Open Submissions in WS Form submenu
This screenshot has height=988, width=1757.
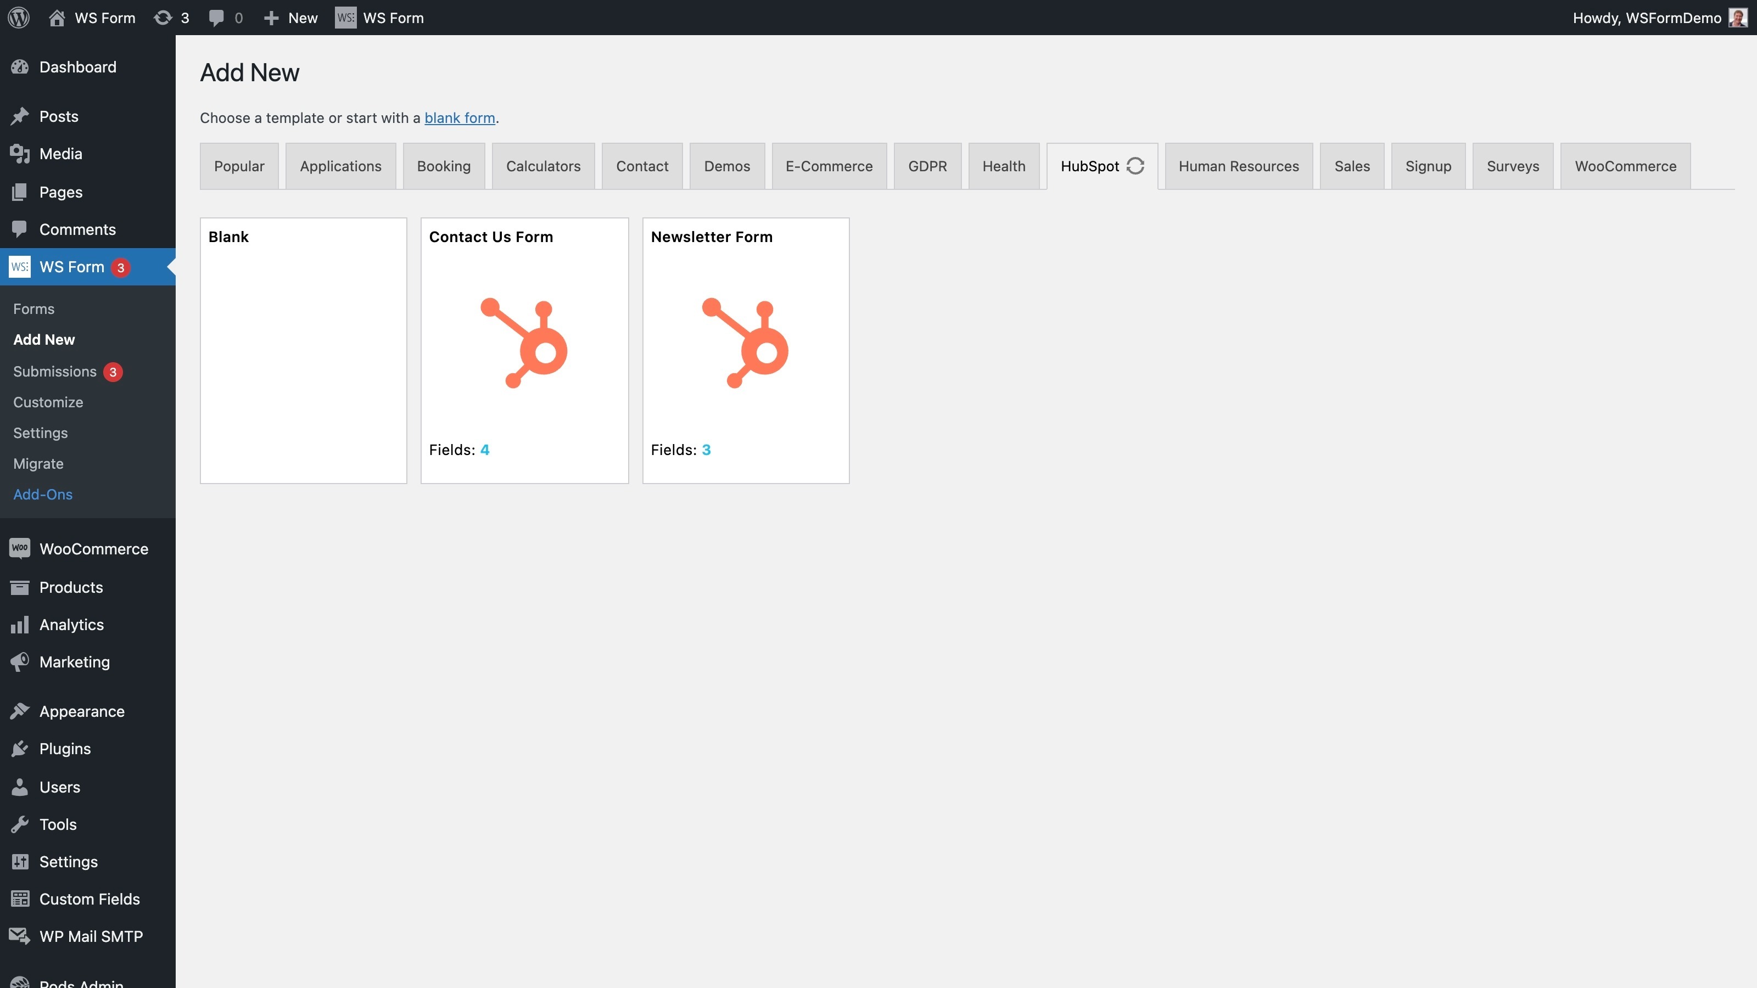coord(54,372)
